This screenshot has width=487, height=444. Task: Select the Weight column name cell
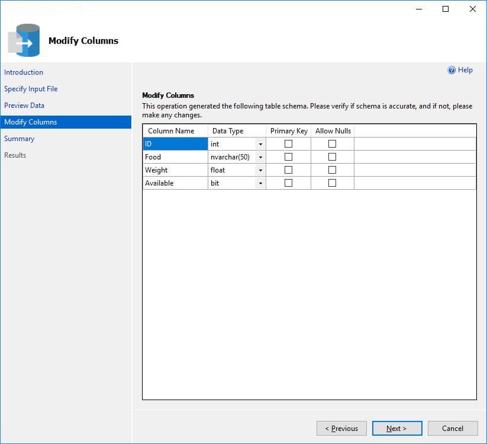click(175, 170)
